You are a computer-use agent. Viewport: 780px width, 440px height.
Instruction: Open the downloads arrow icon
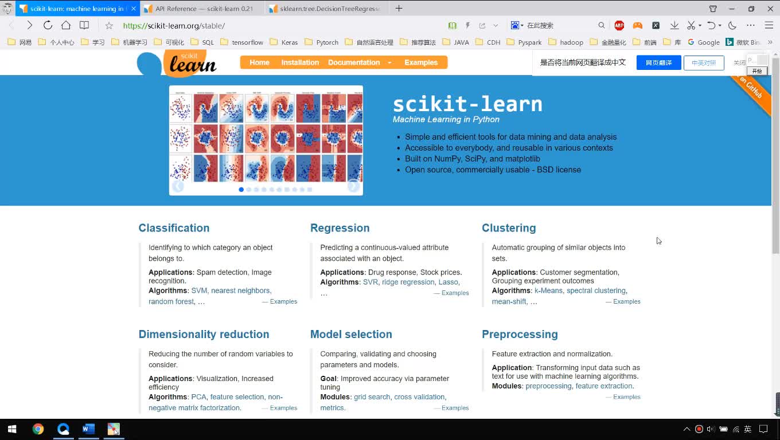[674, 25]
